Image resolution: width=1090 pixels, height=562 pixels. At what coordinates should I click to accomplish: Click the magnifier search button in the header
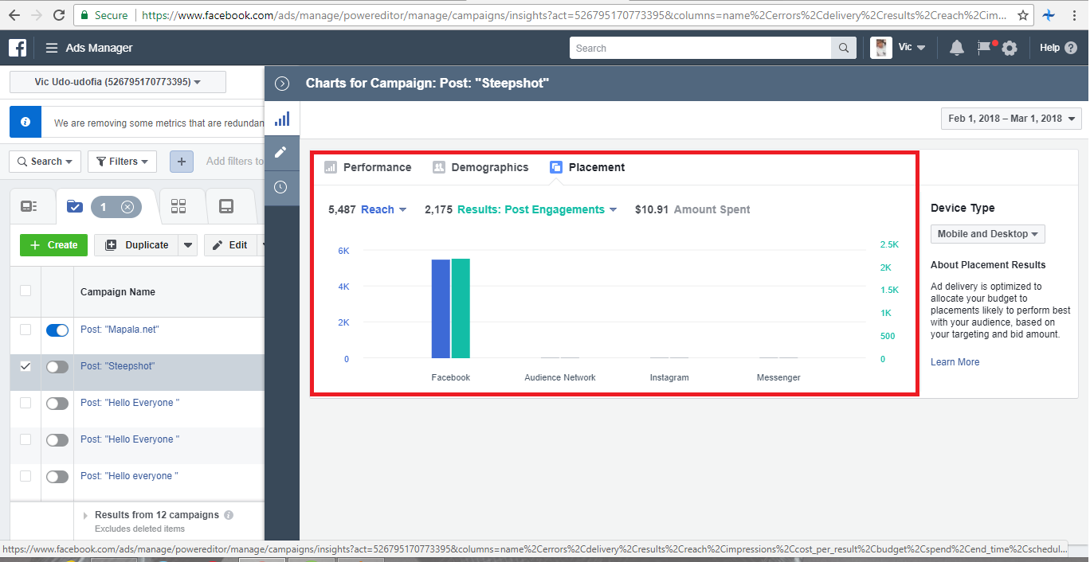(844, 48)
